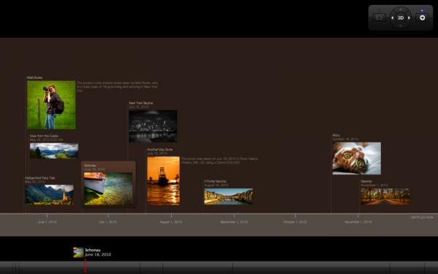438x274 pixels.
Task: Click the left arrow on control wheel
Action: click(392, 18)
